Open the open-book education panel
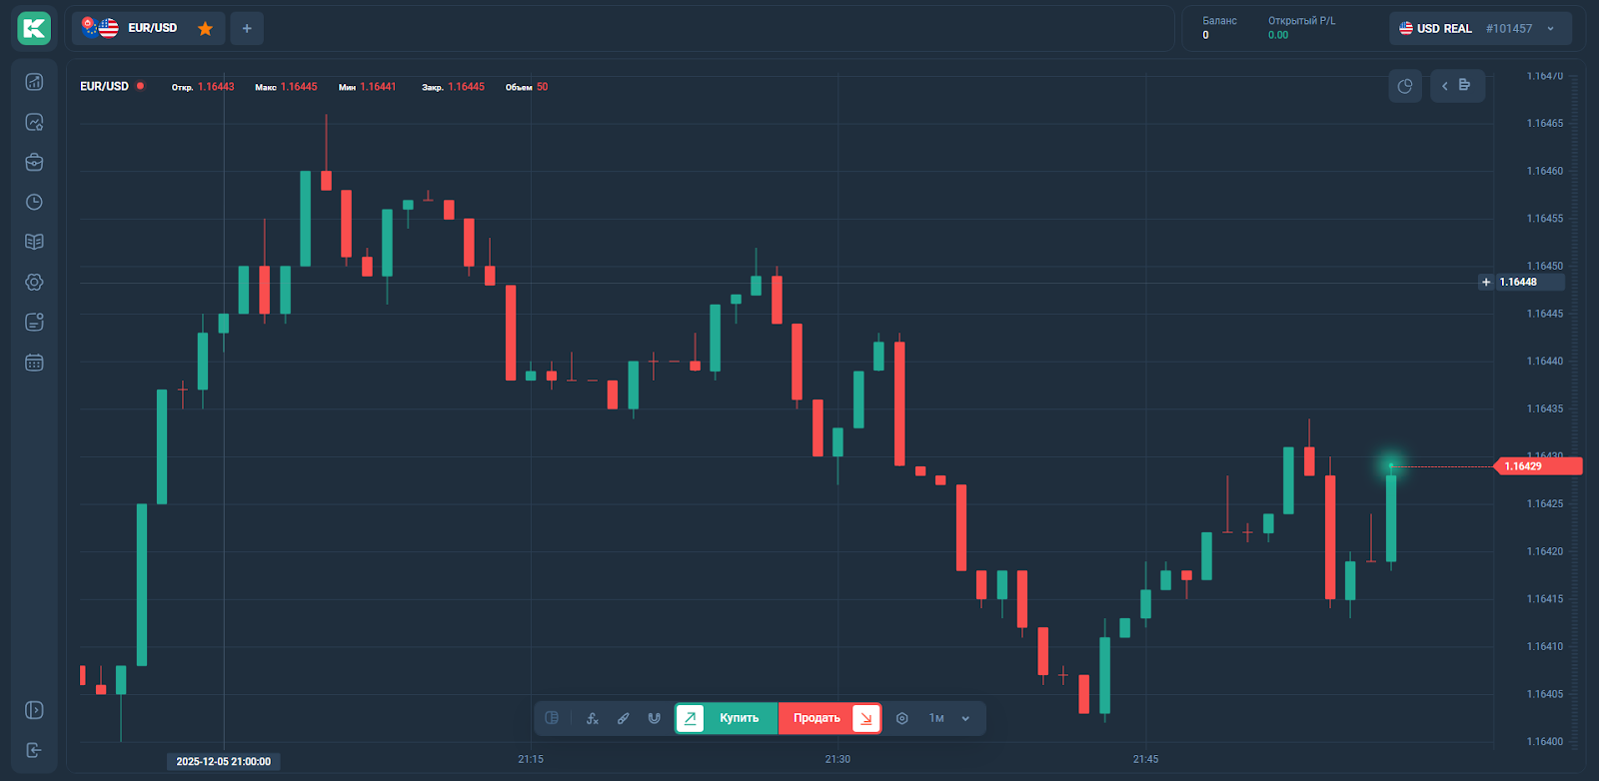This screenshot has height=781, width=1599. pyautogui.click(x=34, y=242)
